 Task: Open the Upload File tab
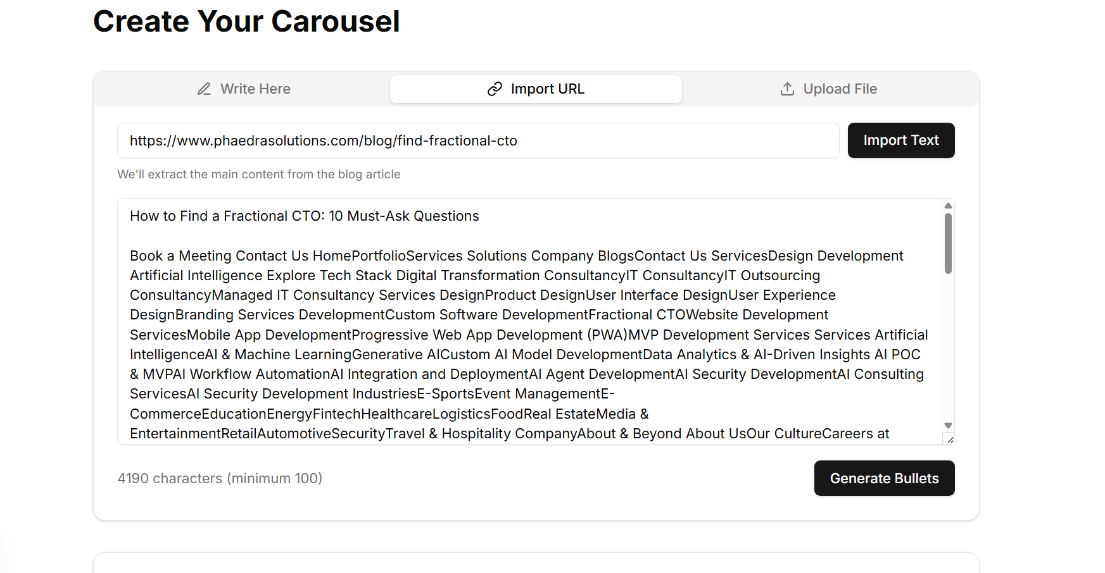coord(828,89)
